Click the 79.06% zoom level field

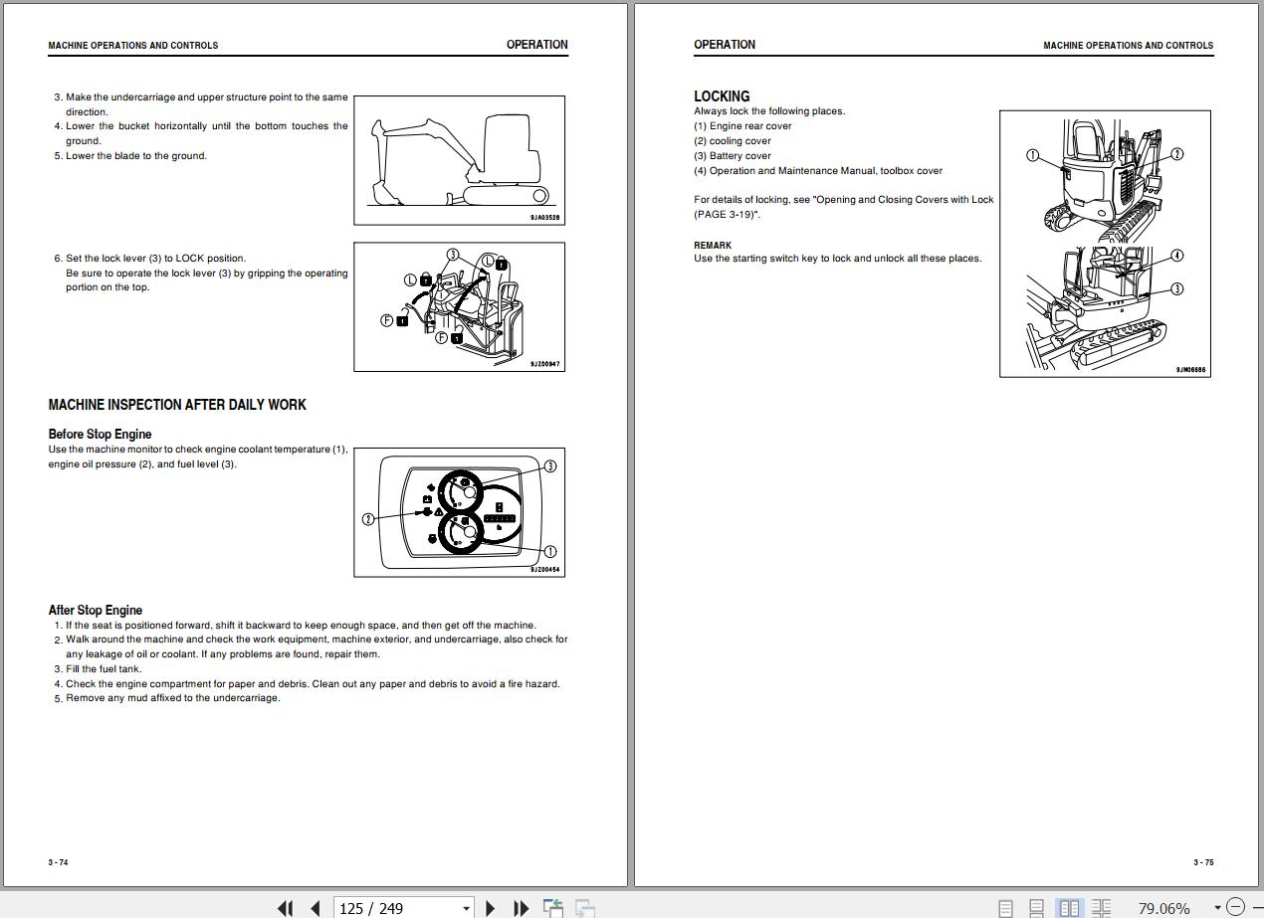pos(1163,908)
